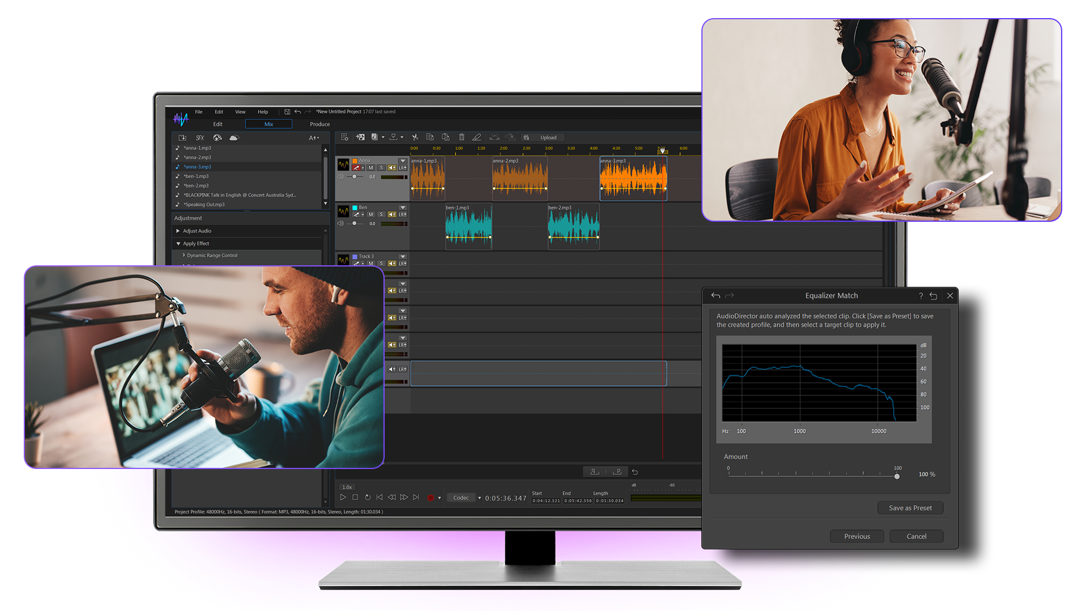Image resolution: width=1086 pixels, height=611 pixels.
Task: Delete the selected clip with the trash icon
Action: (462, 137)
